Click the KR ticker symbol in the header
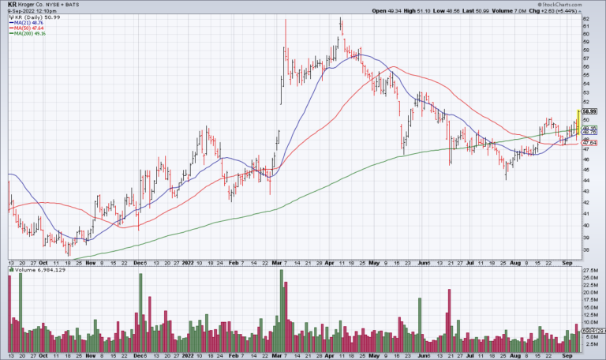 (13, 4)
